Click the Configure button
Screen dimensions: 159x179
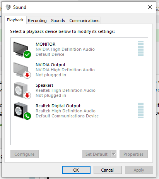point(24,154)
